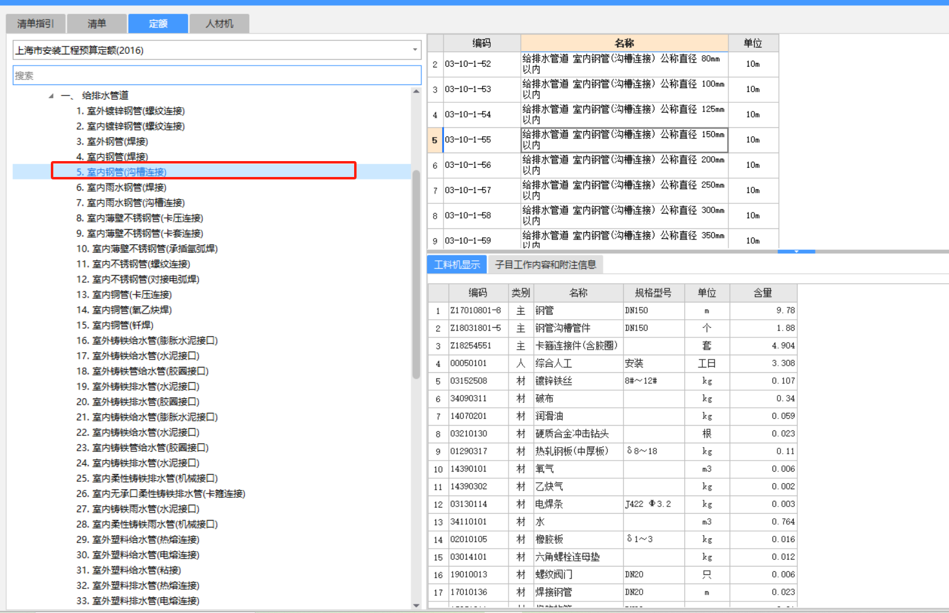Click the 单位 header in quota table

pos(753,43)
